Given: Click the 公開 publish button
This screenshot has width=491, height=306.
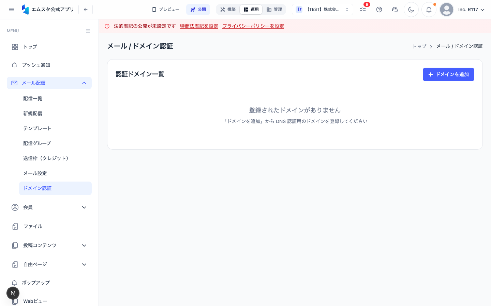Looking at the screenshot, I should [198, 10].
